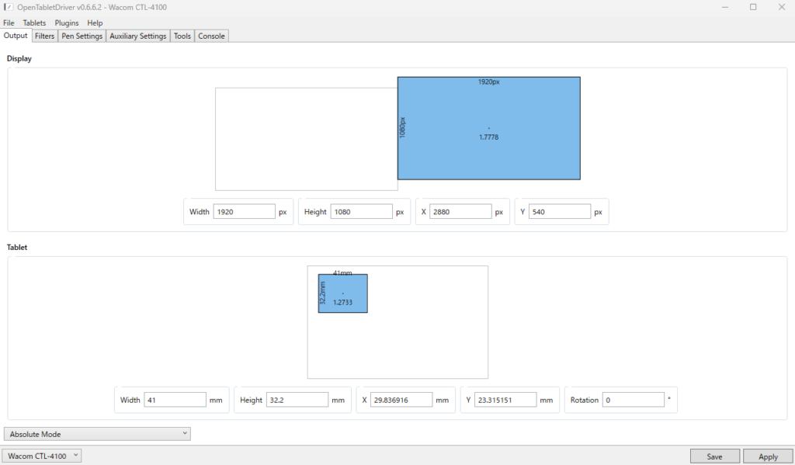Switch to the Filters tab
795x465 pixels.
[44, 36]
